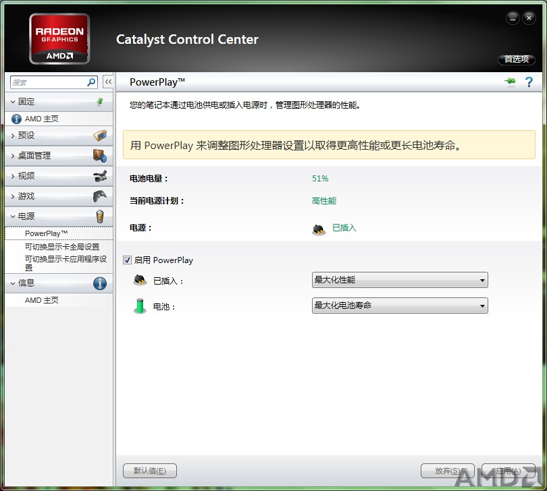Click the 默认值(E) button

click(150, 471)
